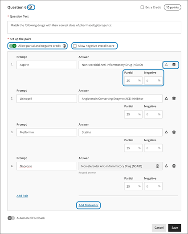188x234 pixels.
Task: Delete the Naproxin pair with trash icon
Action: [174, 166]
